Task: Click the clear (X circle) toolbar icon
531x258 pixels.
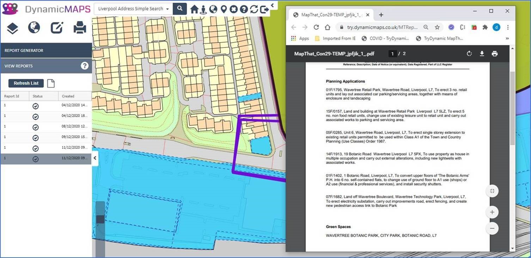Action: [233, 9]
